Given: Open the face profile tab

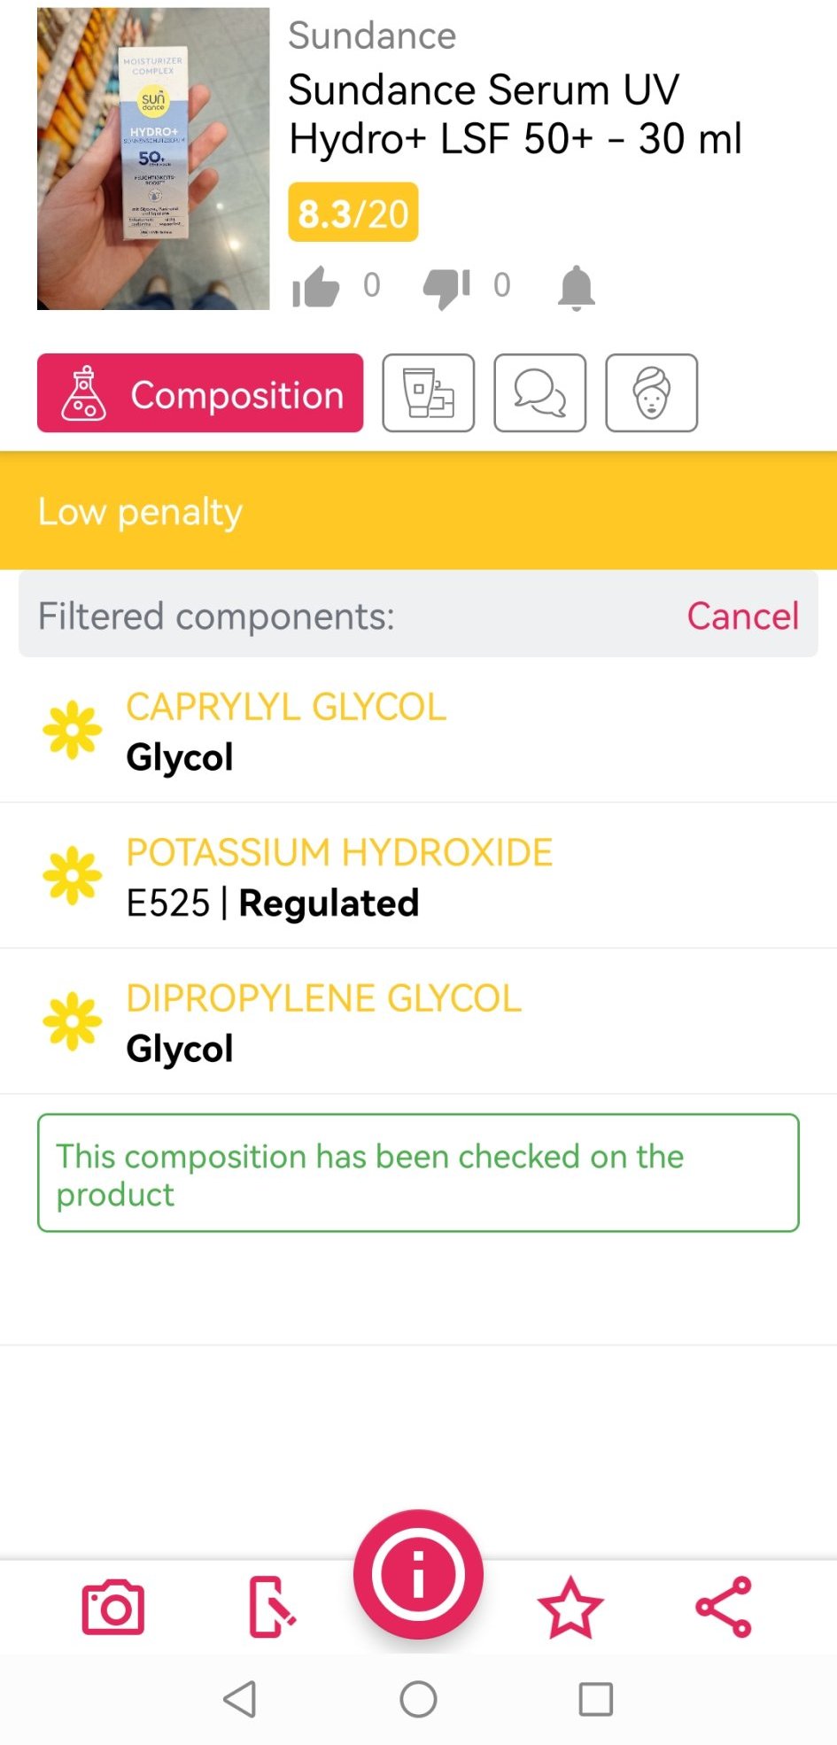Looking at the screenshot, I should (652, 393).
